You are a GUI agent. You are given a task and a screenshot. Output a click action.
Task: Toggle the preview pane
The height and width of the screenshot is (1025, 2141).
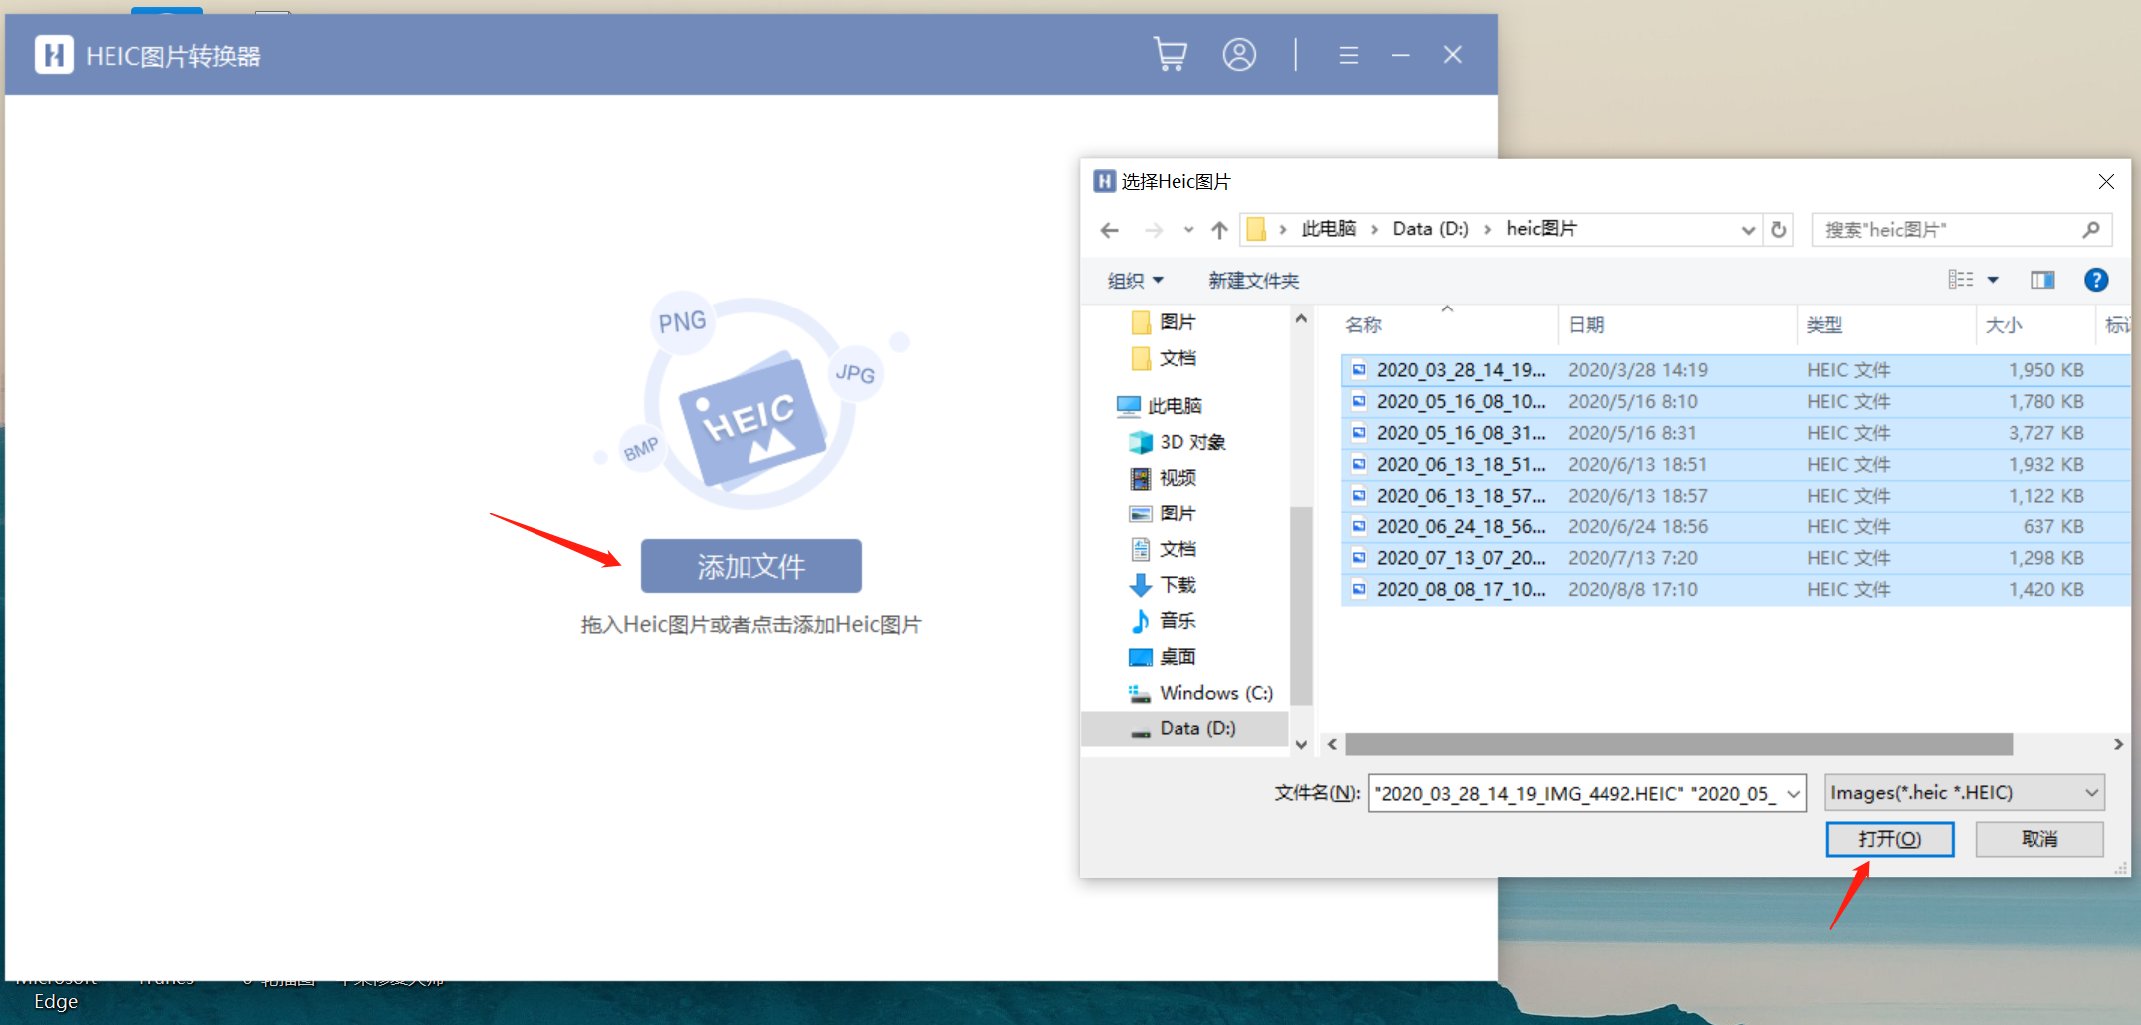[2042, 280]
